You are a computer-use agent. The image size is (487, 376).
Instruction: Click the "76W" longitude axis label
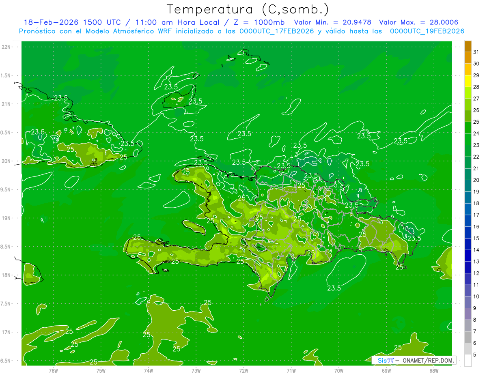click(53, 370)
